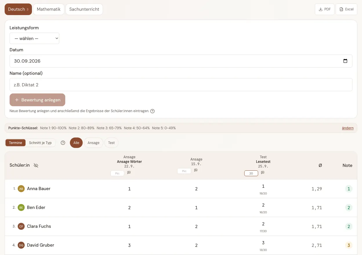Focus the Name (optional) text field

181,85
